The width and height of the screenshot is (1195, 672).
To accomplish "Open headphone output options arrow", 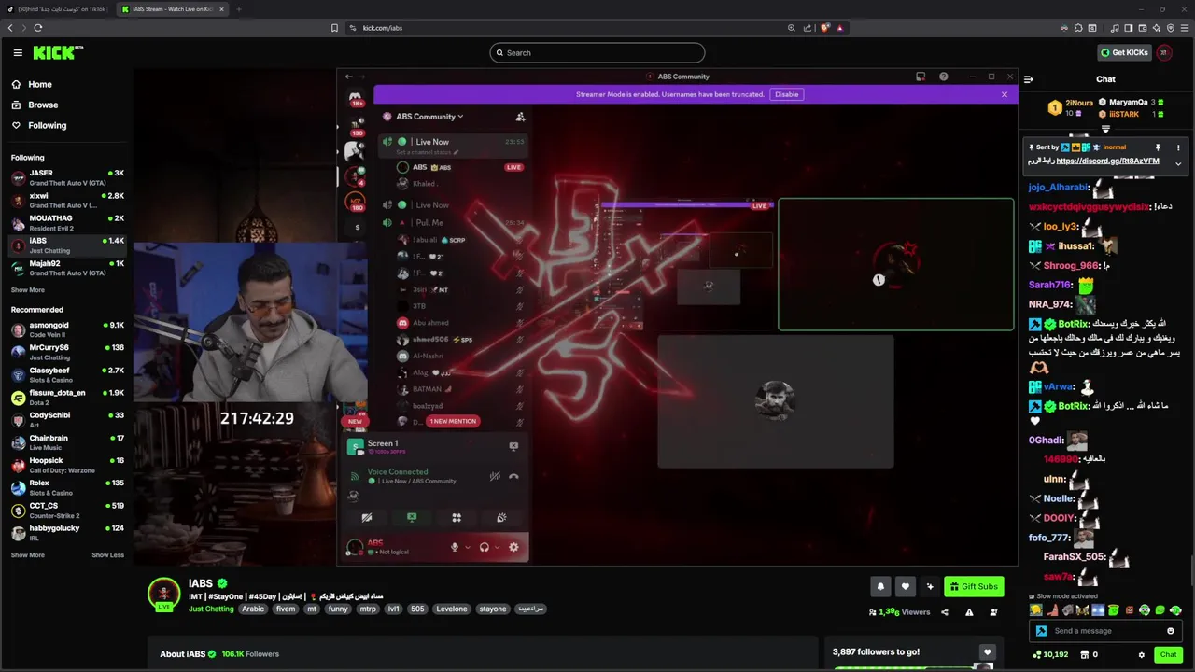I will (x=497, y=548).
